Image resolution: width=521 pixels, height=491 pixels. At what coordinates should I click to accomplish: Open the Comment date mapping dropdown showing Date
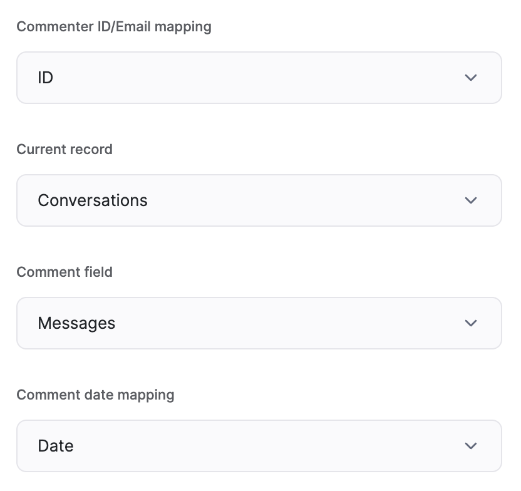[259, 446]
